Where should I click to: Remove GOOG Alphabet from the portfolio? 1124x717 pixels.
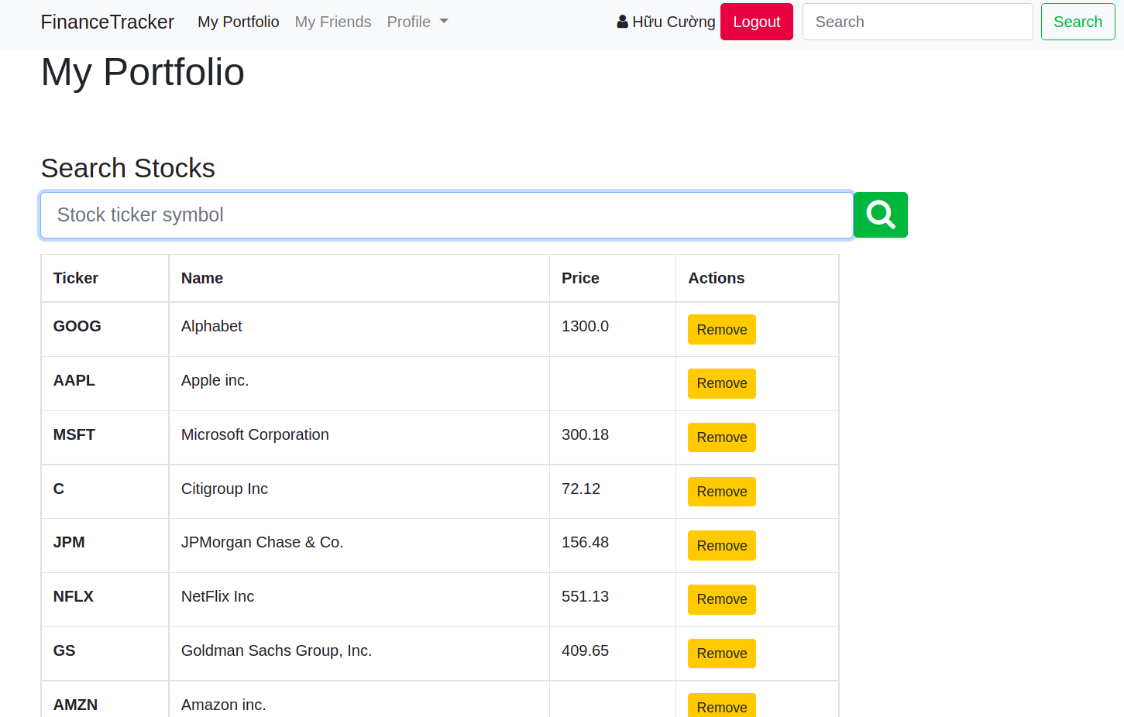721,329
